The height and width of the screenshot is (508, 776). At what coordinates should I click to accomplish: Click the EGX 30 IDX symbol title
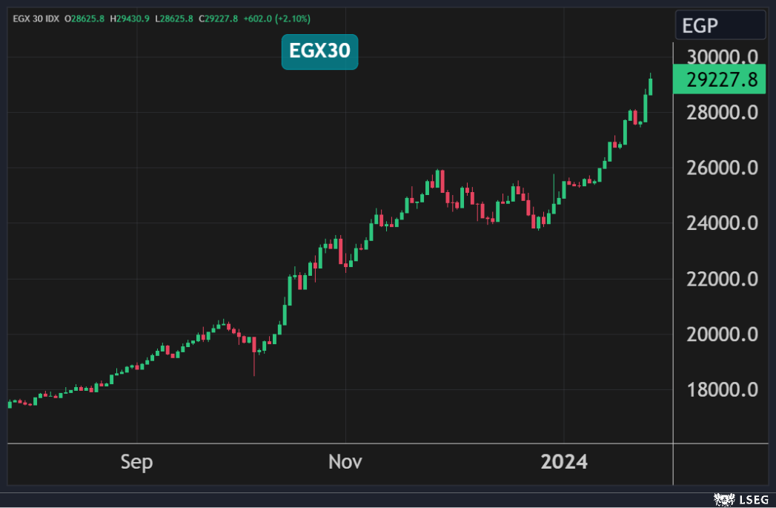click(x=36, y=18)
